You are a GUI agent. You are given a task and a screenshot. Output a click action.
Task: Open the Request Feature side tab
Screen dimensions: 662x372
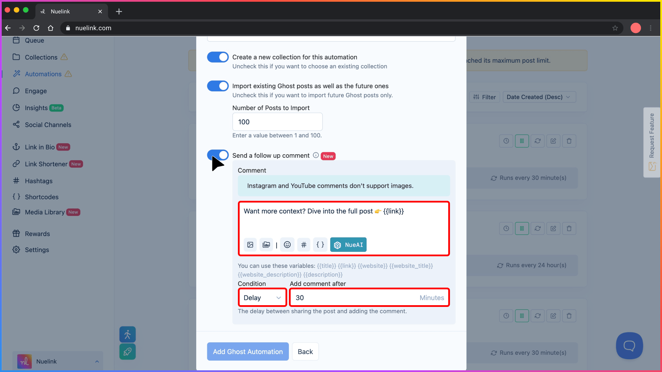[652, 142]
